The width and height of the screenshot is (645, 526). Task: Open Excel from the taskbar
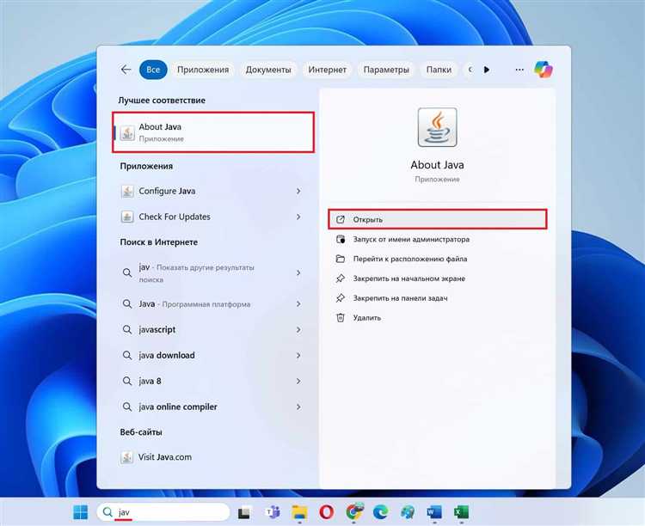pos(461,512)
